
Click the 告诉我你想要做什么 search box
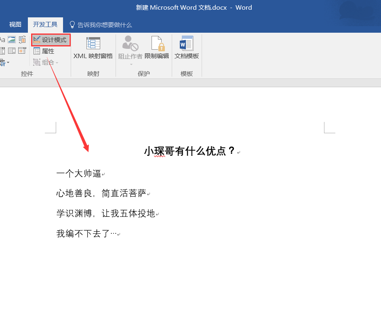tap(105, 25)
